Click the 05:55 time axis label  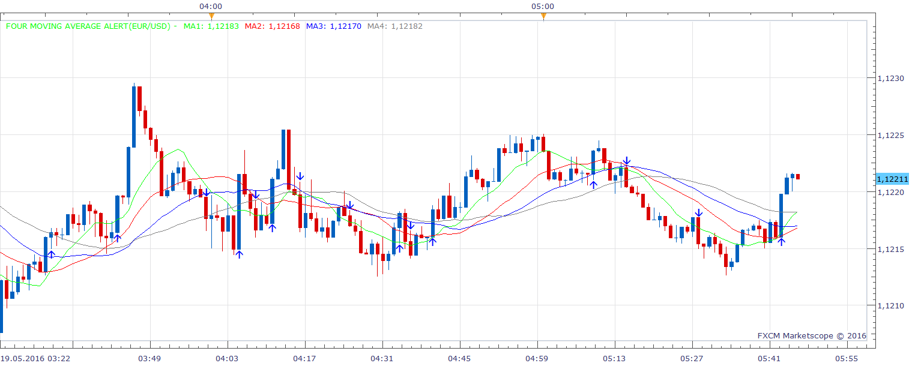pyautogui.click(x=847, y=359)
